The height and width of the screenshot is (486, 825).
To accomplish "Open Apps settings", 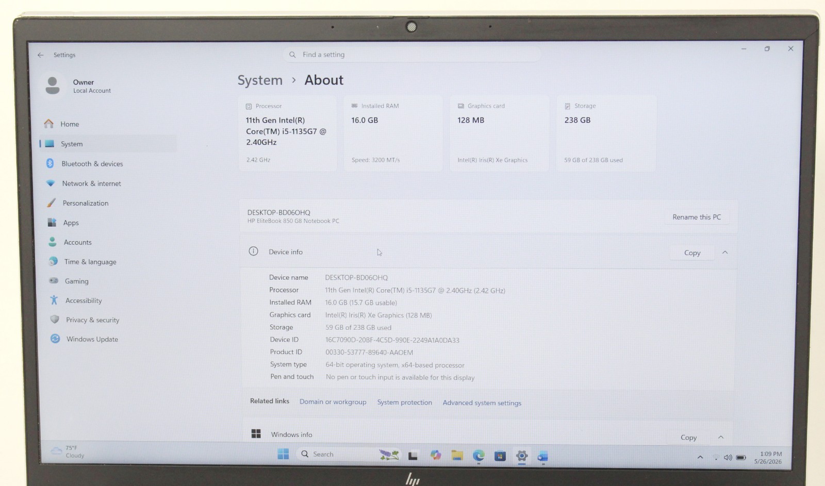I will (71, 223).
